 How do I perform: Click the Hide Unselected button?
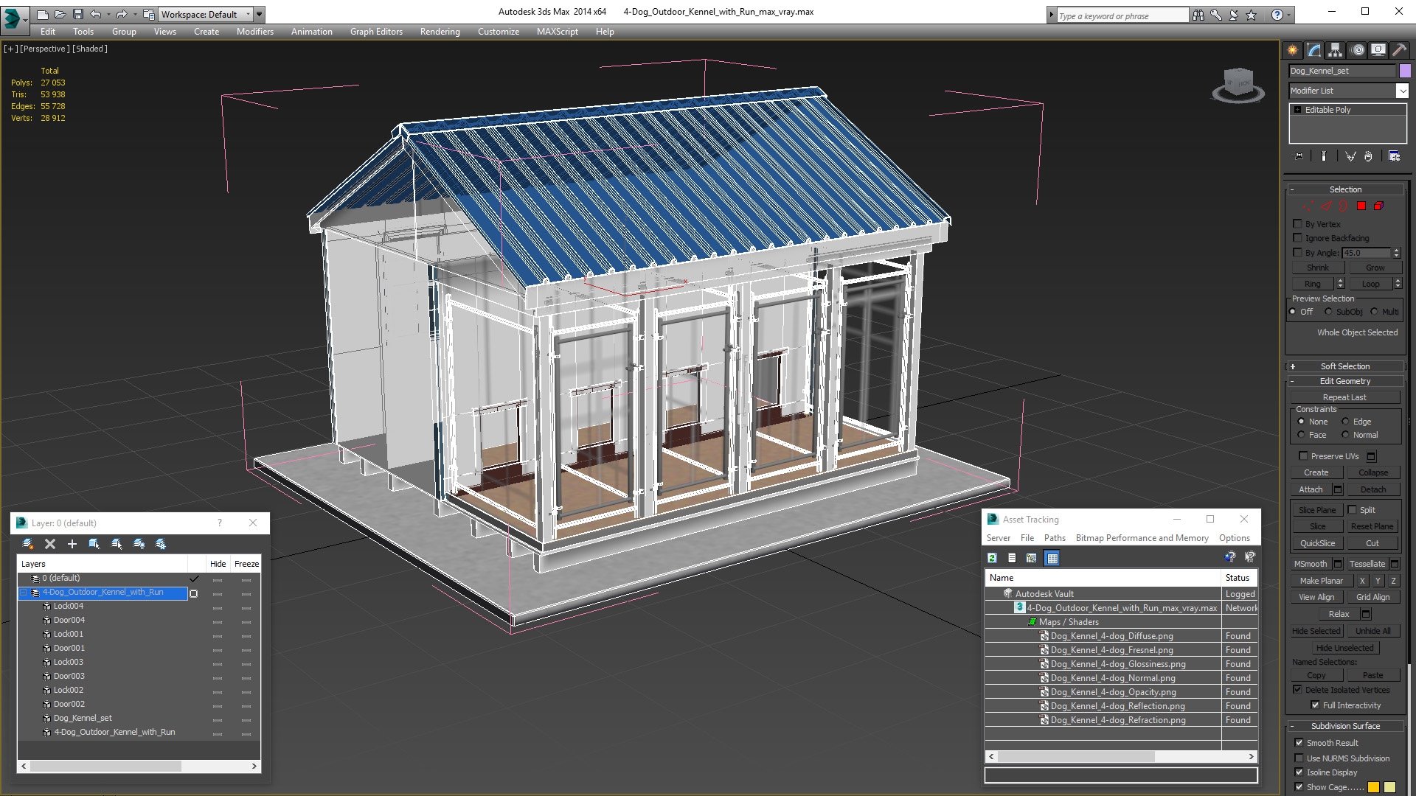coord(1344,648)
